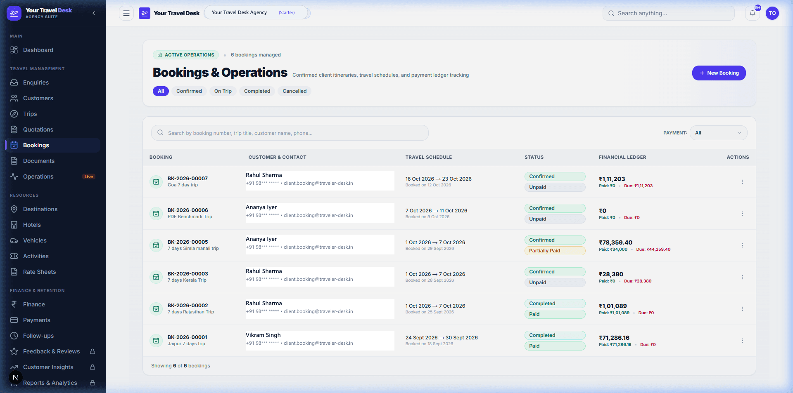The height and width of the screenshot is (393, 793).
Task: Open actions menu for BK-2026-00003
Action: 742,277
